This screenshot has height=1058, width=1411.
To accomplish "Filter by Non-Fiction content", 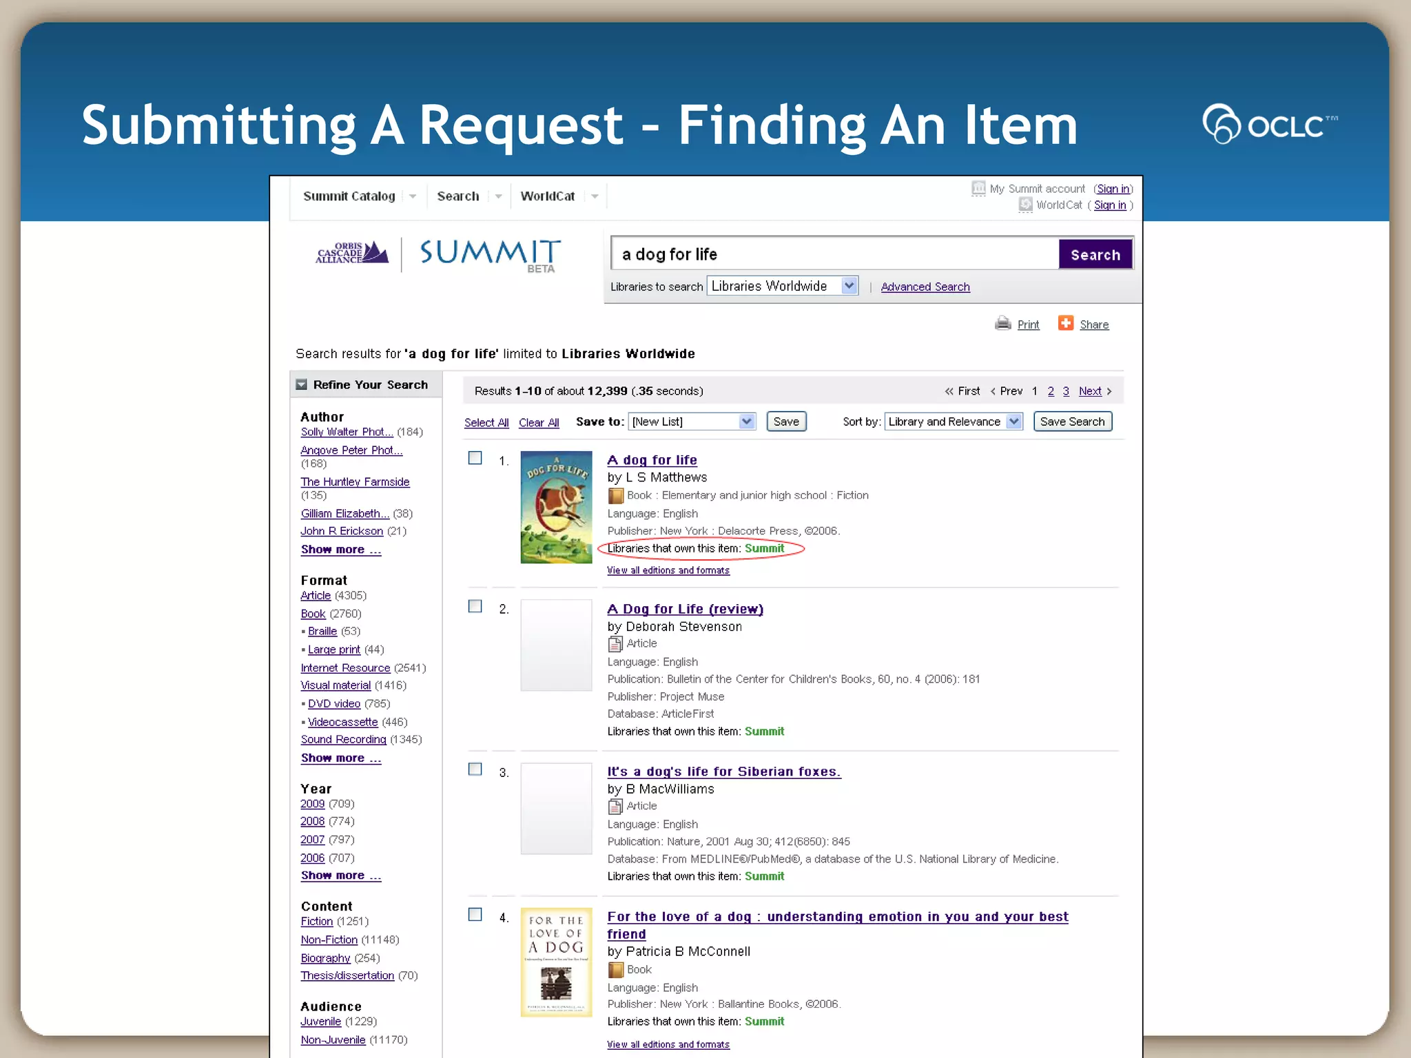I will [329, 940].
